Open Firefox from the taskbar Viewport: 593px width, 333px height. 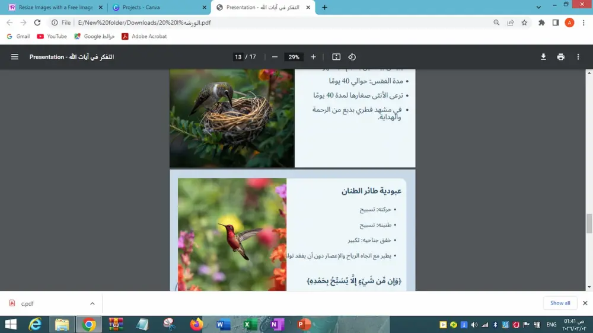click(x=196, y=324)
